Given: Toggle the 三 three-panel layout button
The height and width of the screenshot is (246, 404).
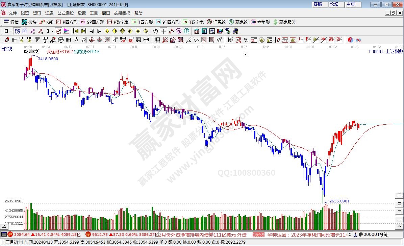Looking at the screenshot, I should click(x=400, y=204).
